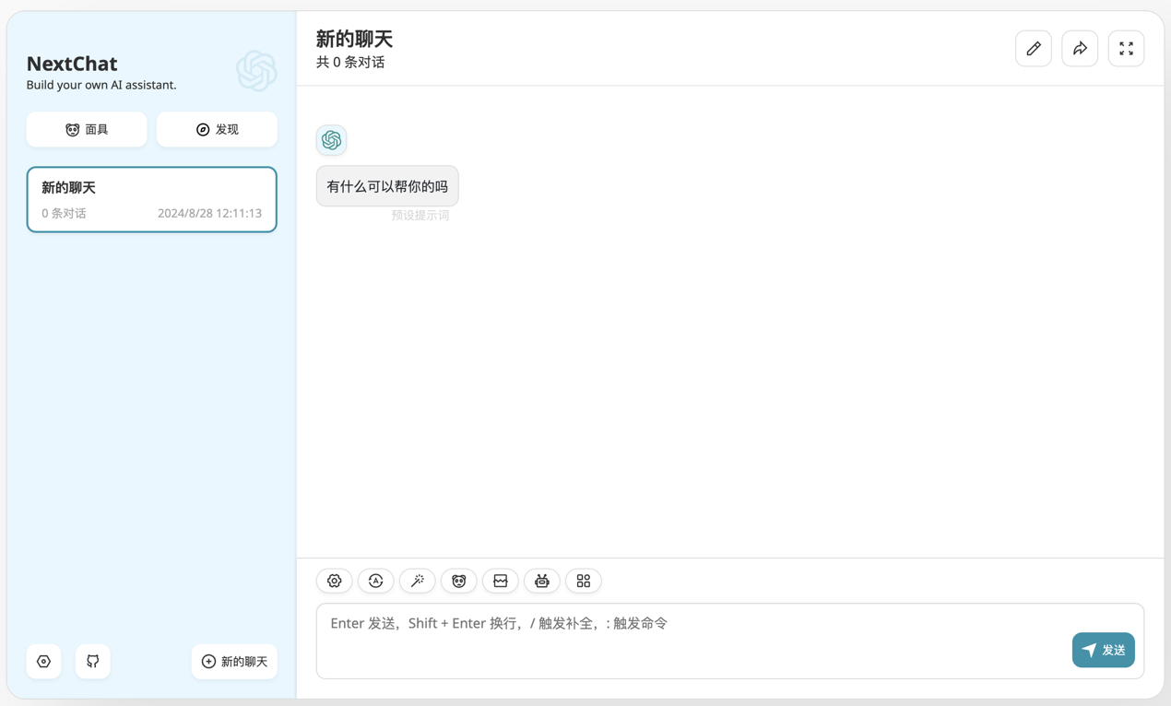
Task: Click the 共 0 条对话 subtitle
Action: pos(350,63)
